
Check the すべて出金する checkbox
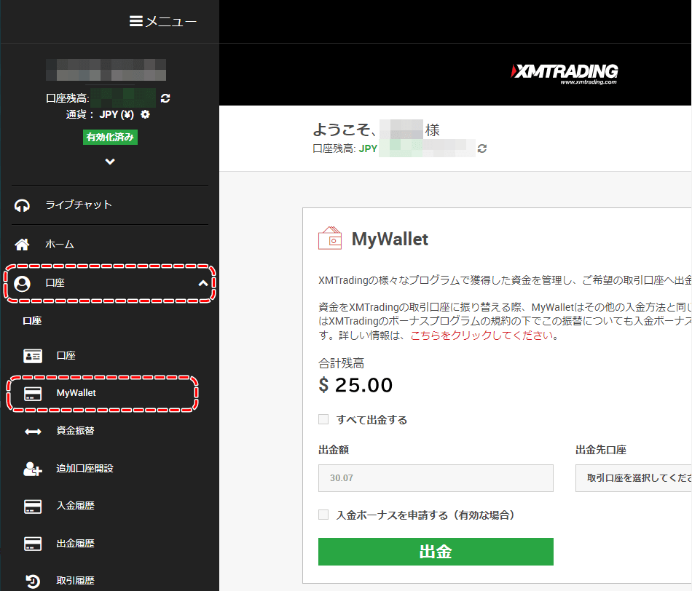(x=323, y=419)
